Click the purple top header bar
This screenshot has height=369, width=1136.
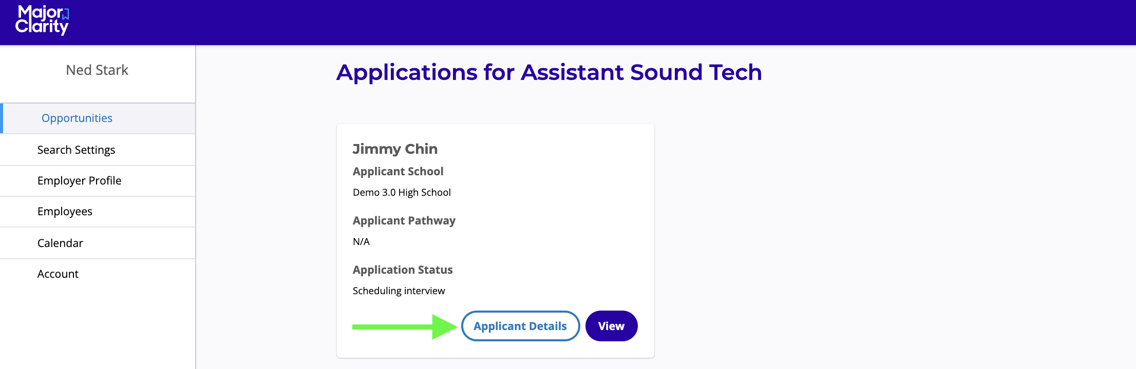616,23
